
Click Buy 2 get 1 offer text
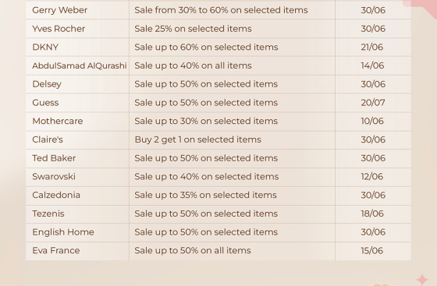click(198, 139)
